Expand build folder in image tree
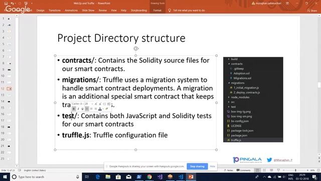Image resolution: width=321 pixels, height=181 pixels. pos(229,59)
